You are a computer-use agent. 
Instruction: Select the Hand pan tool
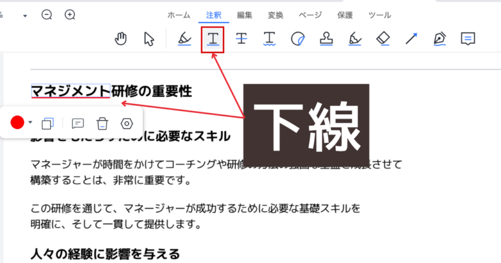[x=120, y=39]
